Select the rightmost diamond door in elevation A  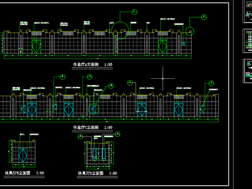(x=162, y=47)
